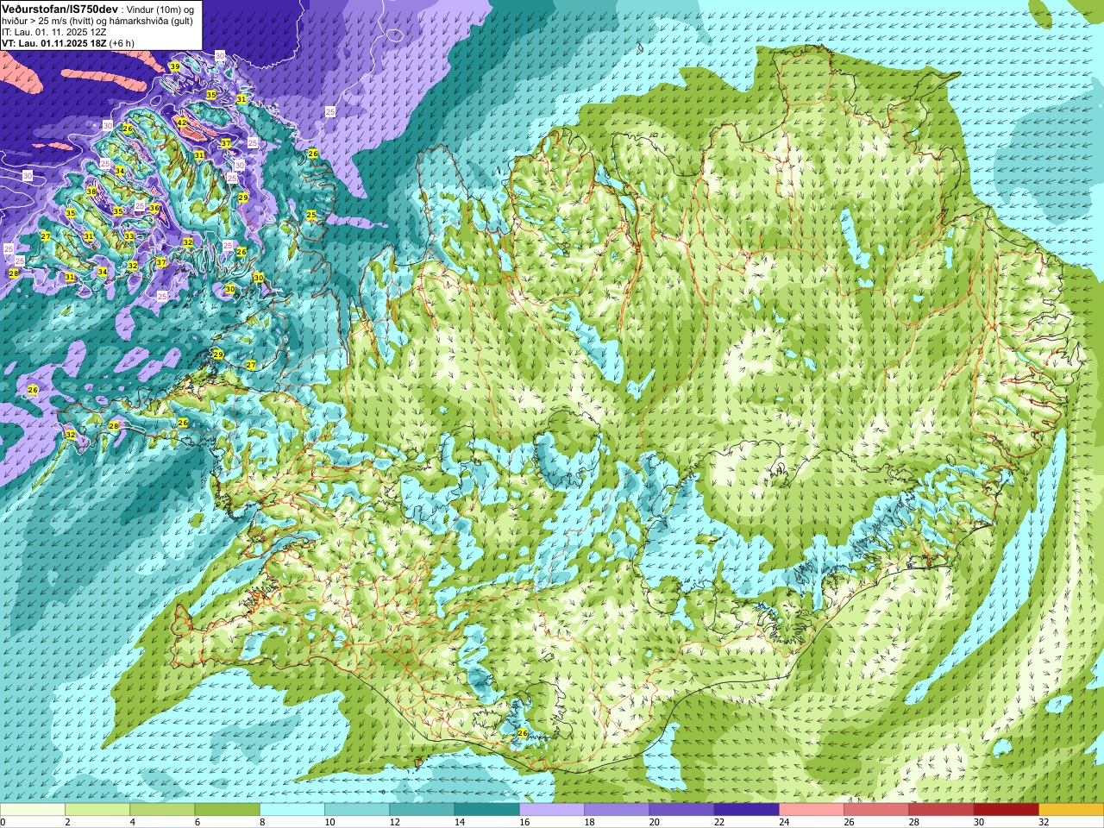The height and width of the screenshot is (828, 1104).
Task: Pick the orange above-32 m/s legend swatch
Action: click(x=1071, y=810)
